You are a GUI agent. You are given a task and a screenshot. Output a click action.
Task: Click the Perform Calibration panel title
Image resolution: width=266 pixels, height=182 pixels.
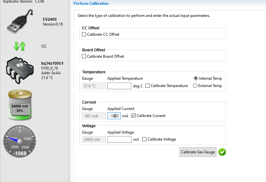[x=91, y=4]
